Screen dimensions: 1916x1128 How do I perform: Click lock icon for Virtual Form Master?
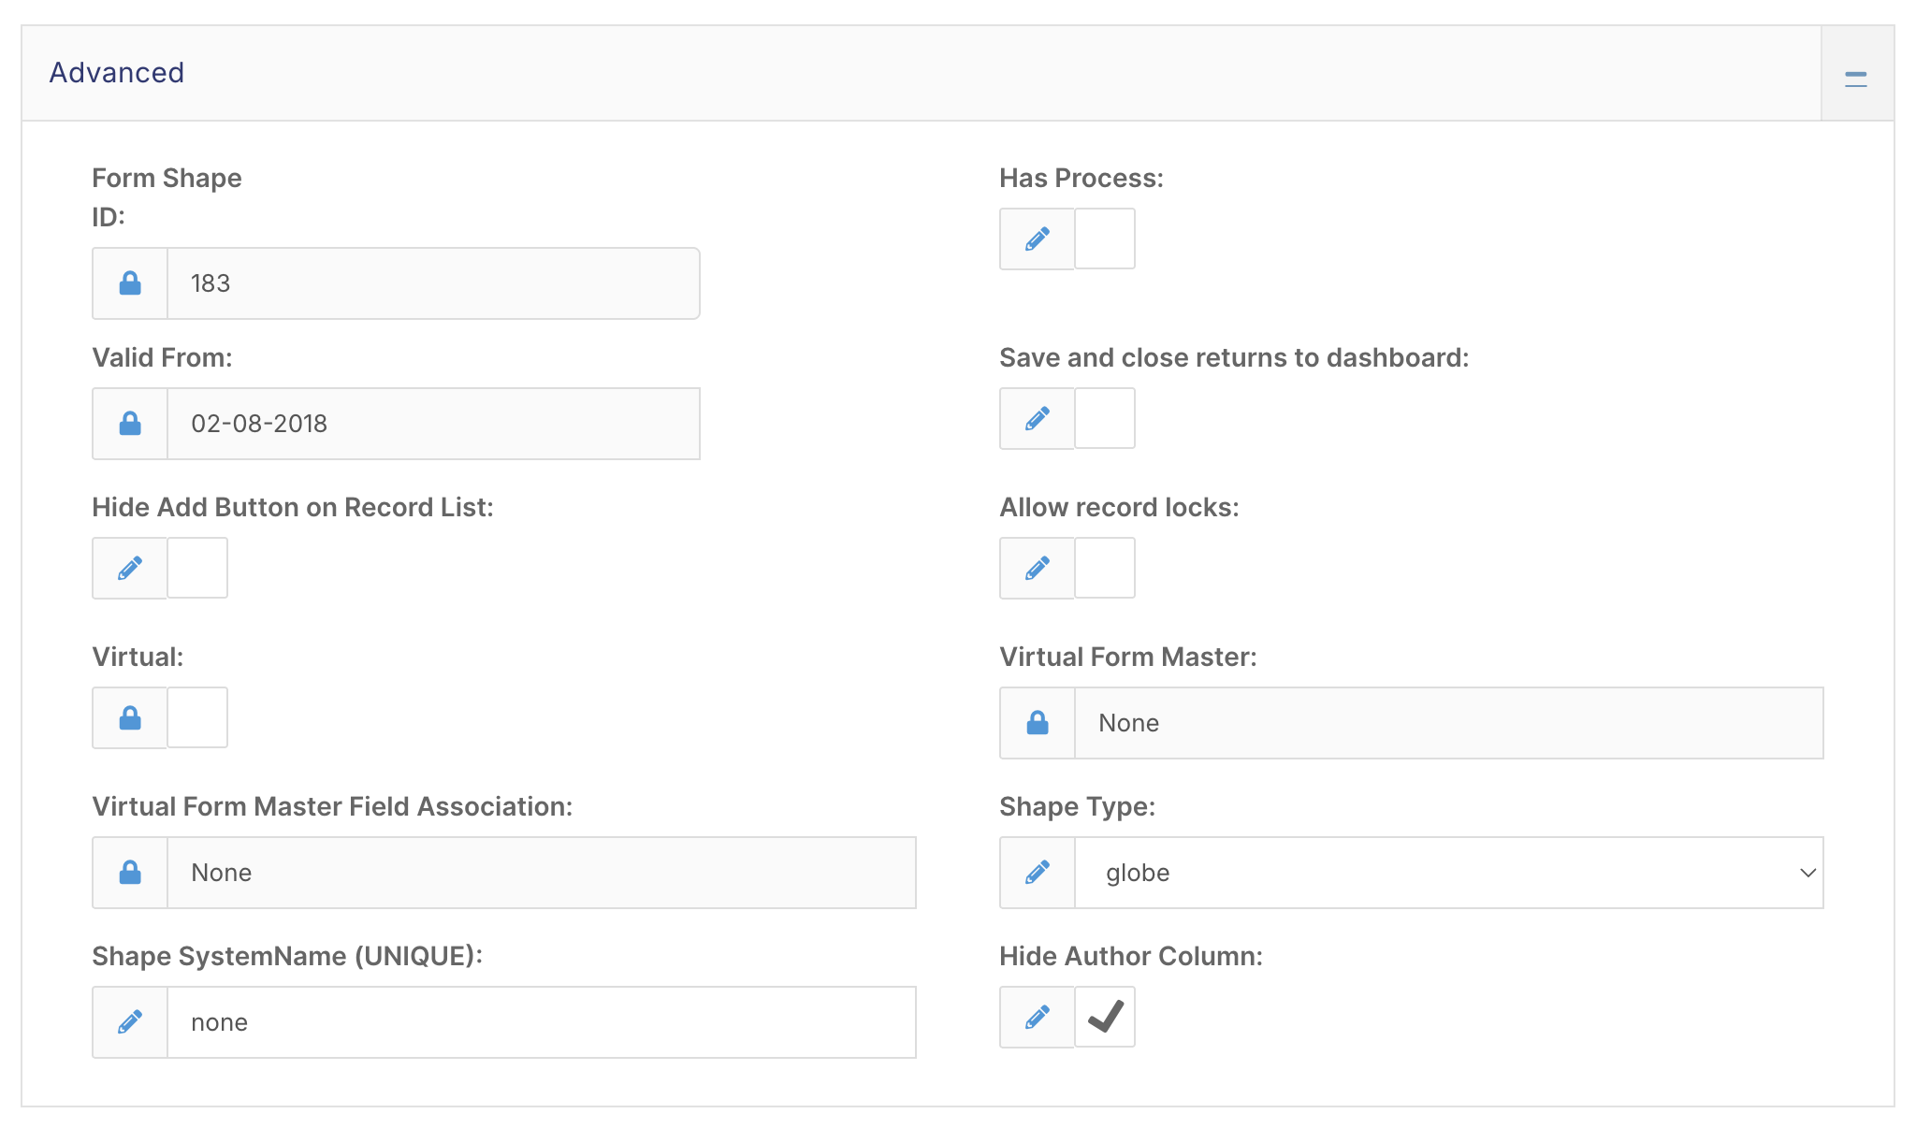(x=1038, y=723)
